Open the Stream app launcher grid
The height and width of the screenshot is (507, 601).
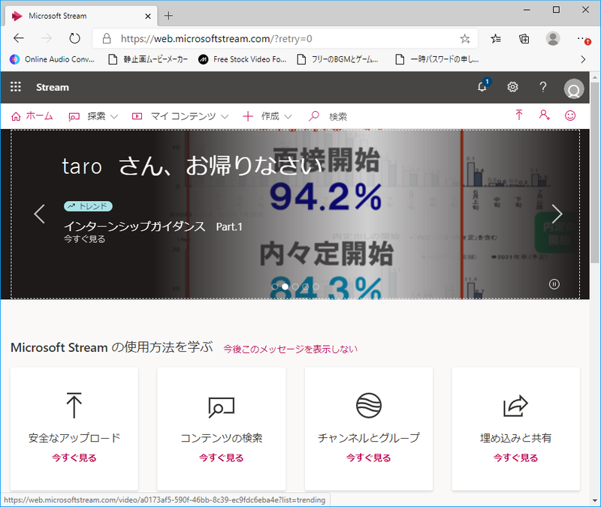[x=16, y=87]
